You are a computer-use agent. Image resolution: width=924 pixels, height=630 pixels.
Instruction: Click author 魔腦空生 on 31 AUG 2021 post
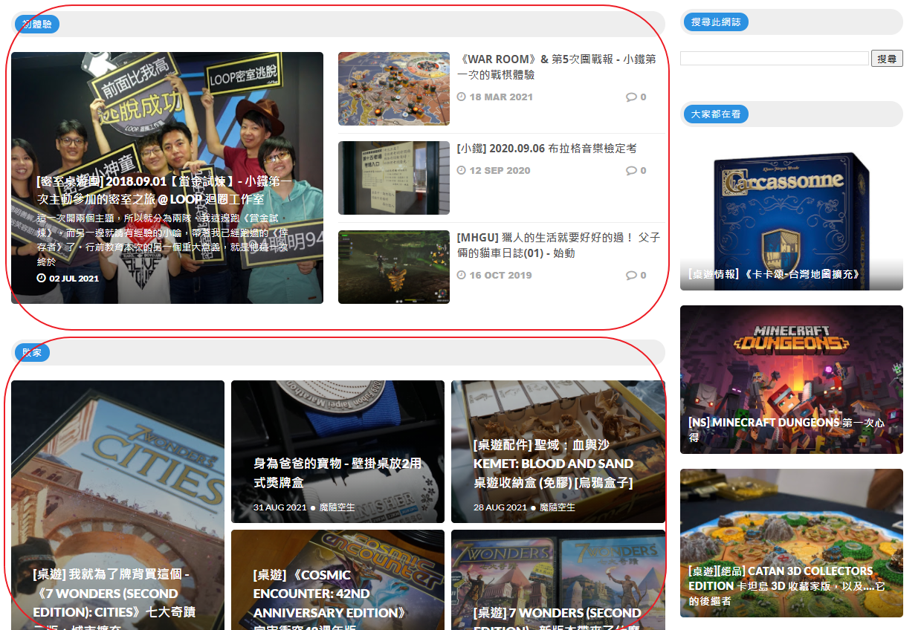[337, 507]
